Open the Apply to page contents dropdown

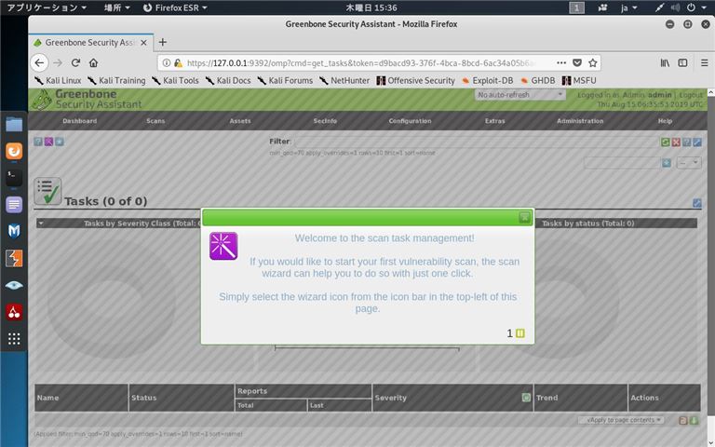(x=621, y=420)
